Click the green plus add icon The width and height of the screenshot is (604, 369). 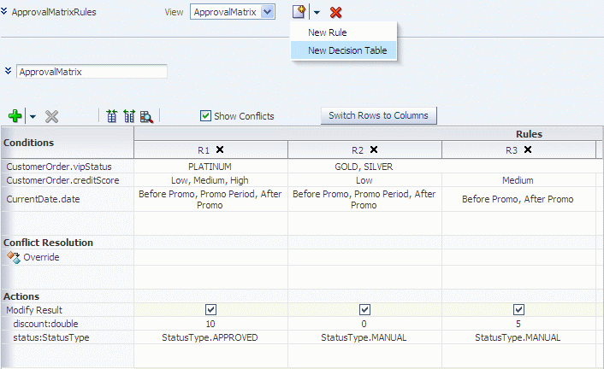[15, 116]
